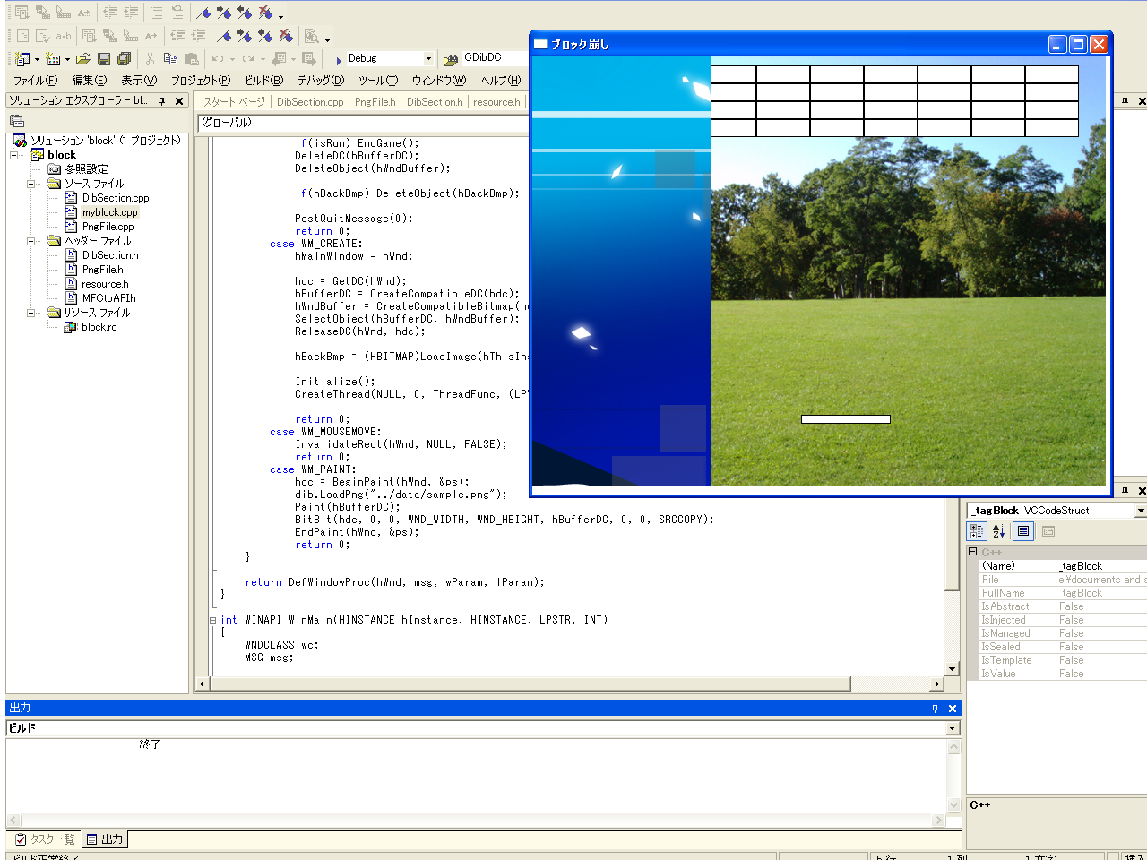Click the pin icon of the Properties window
1147x860 pixels.
(x=1125, y=491)
